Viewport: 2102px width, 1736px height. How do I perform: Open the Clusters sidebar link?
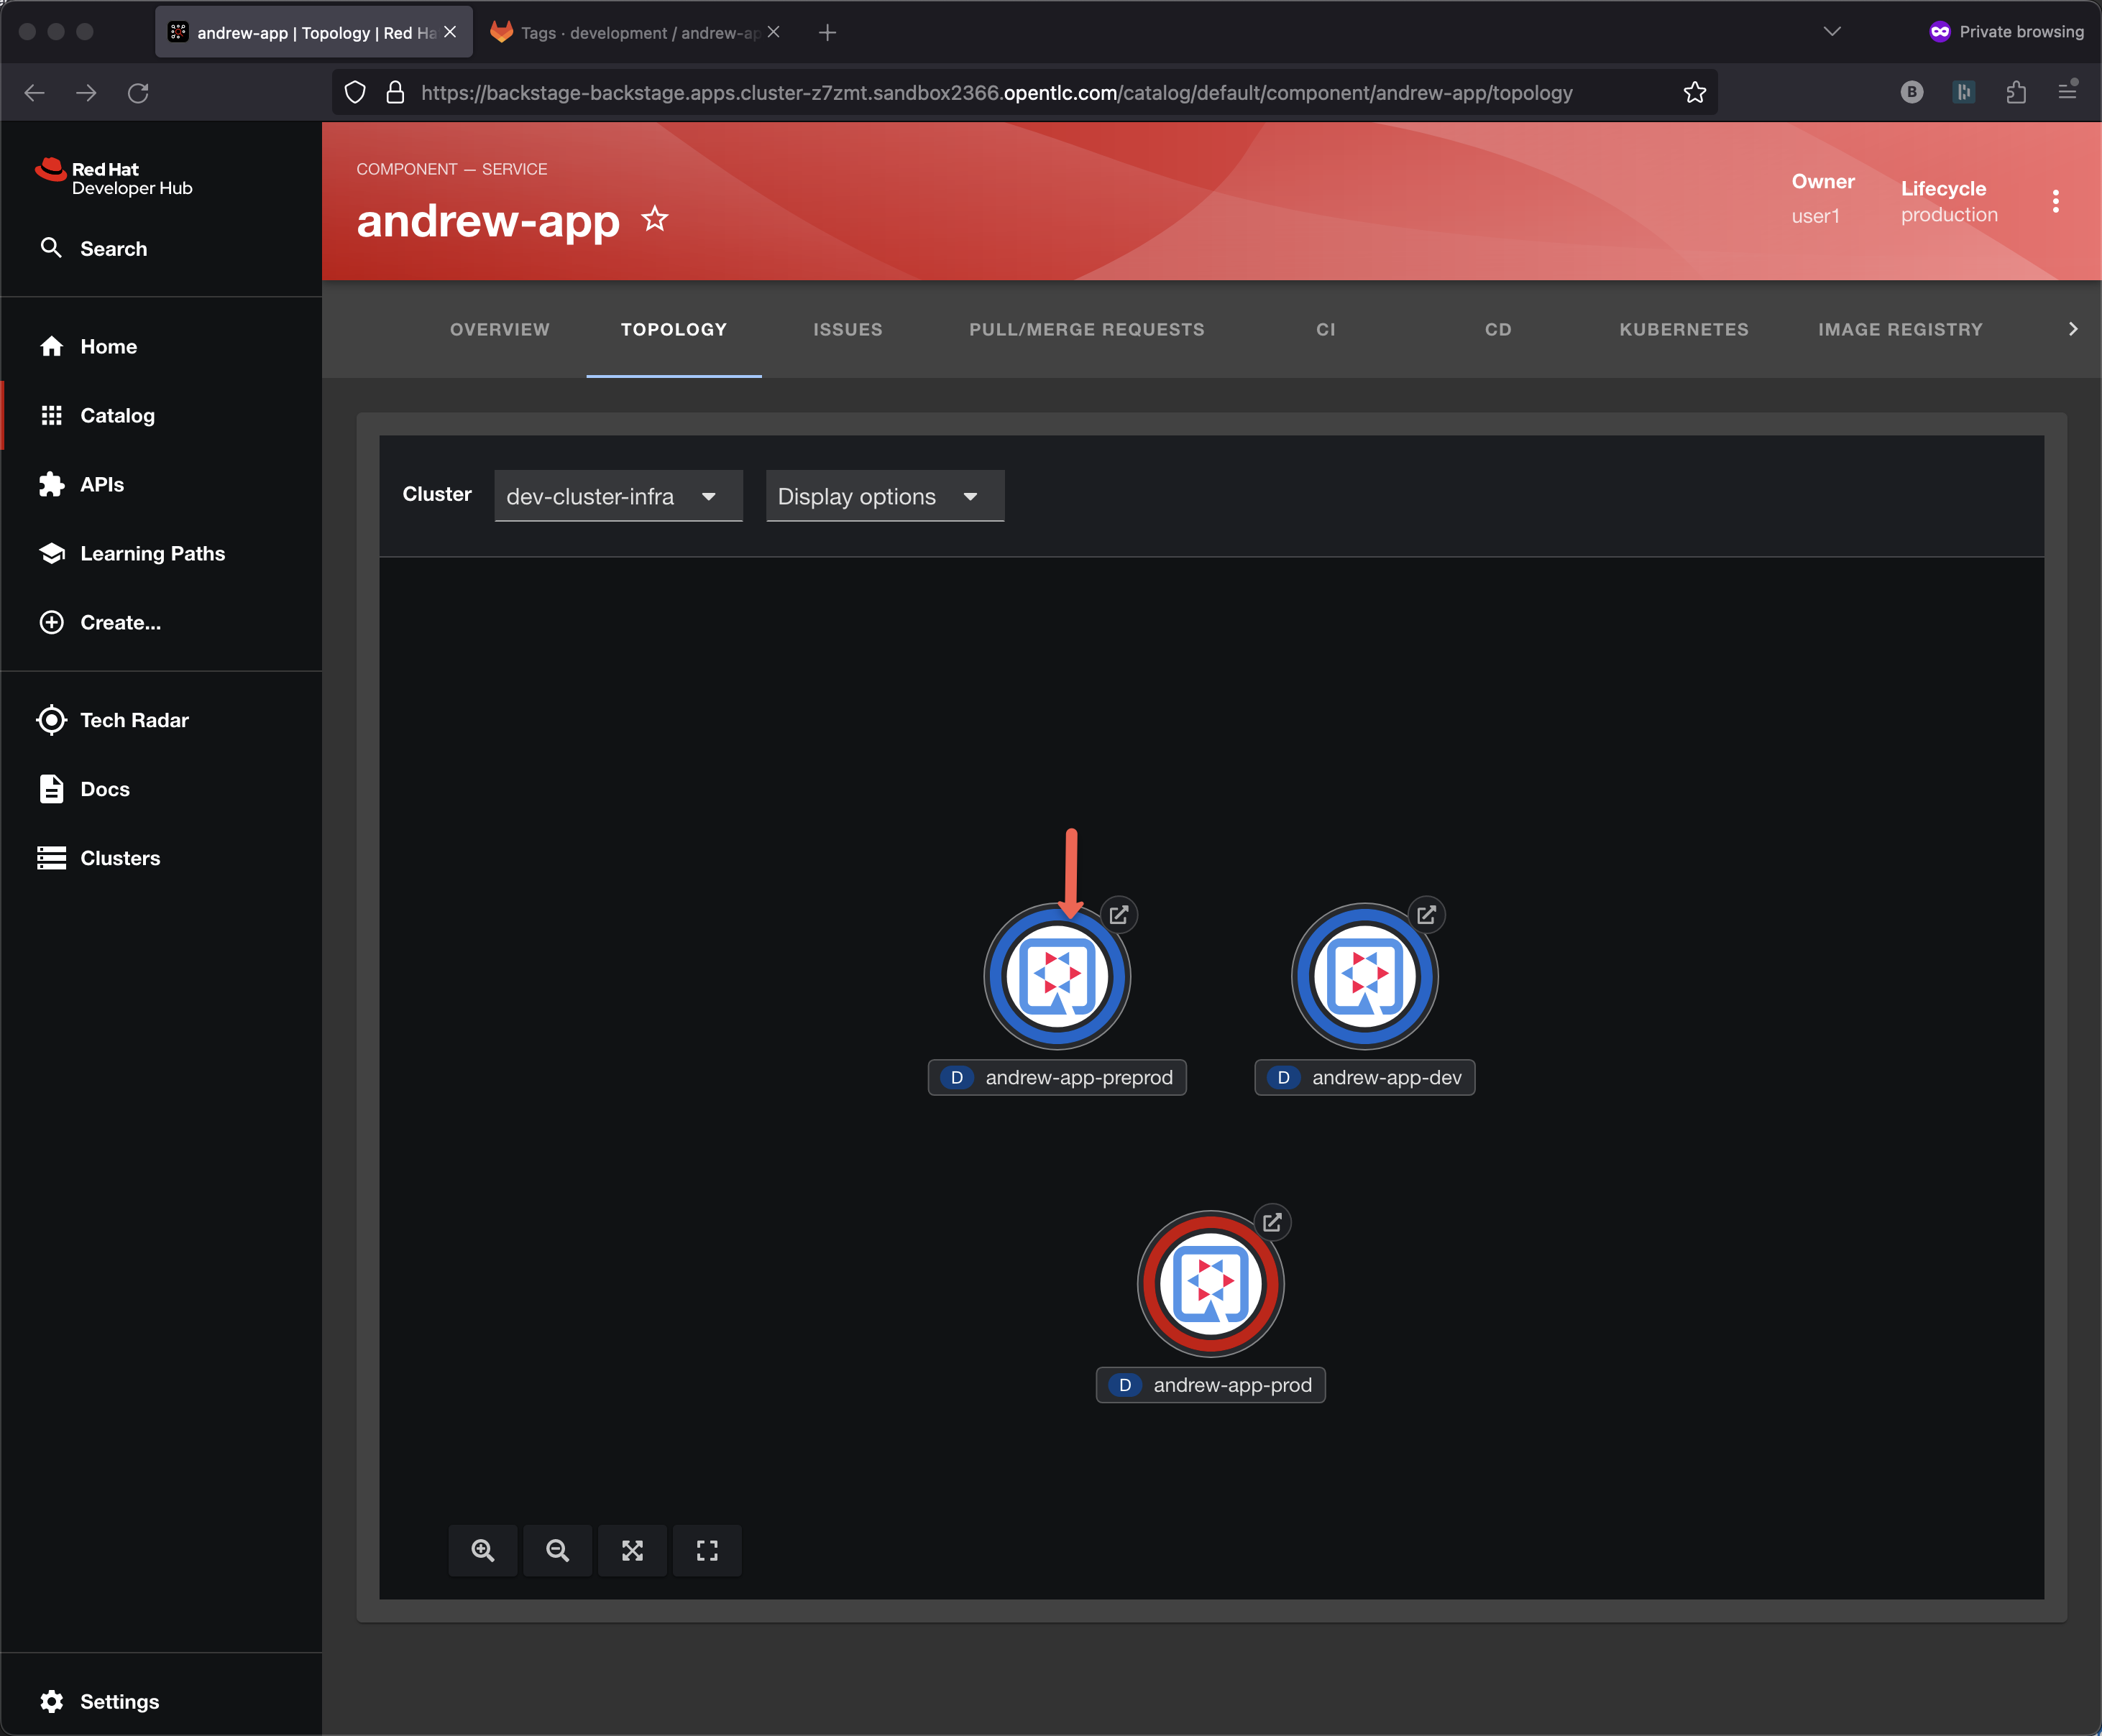(119, 858)
